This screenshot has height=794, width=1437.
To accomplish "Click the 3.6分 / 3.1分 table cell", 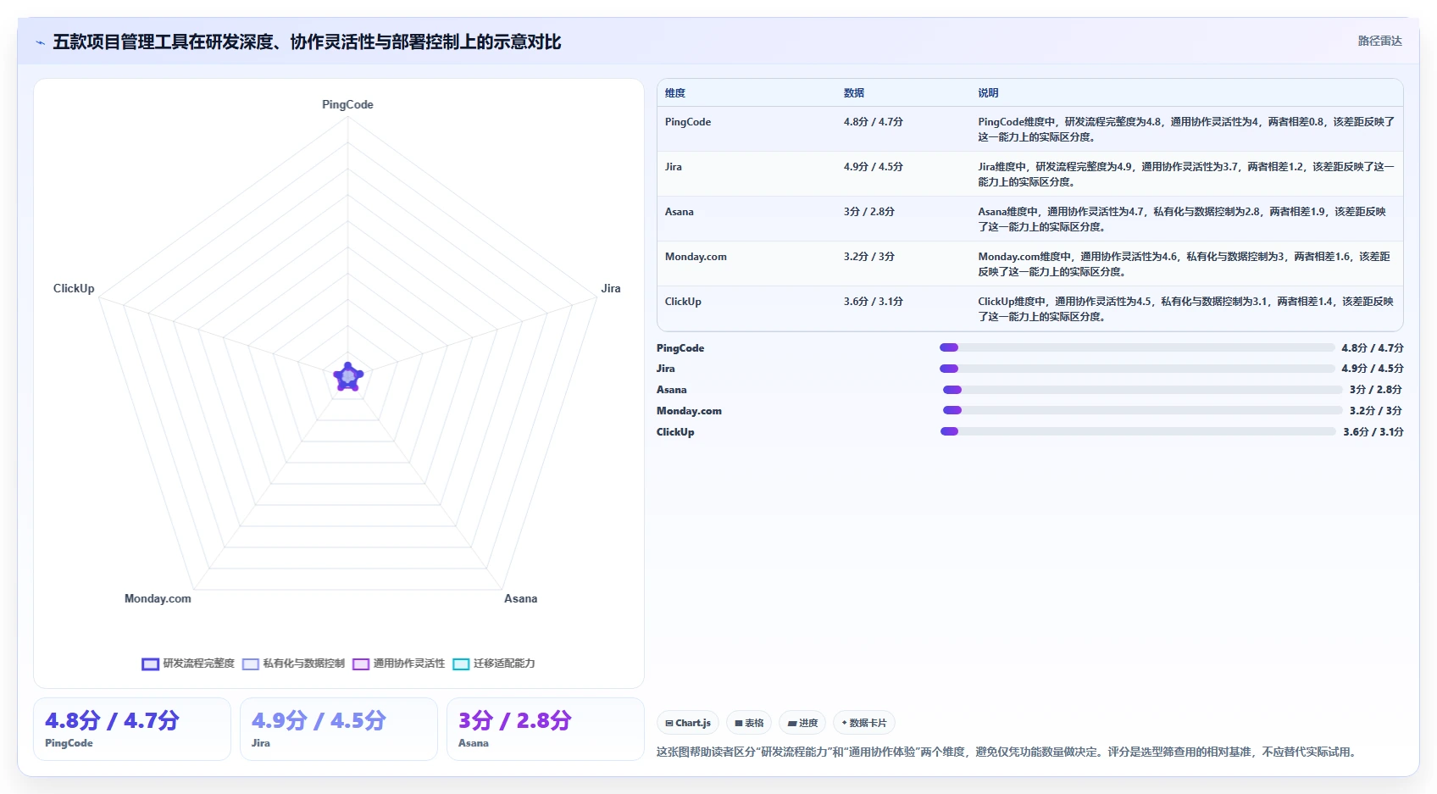I will click(874, 302).
